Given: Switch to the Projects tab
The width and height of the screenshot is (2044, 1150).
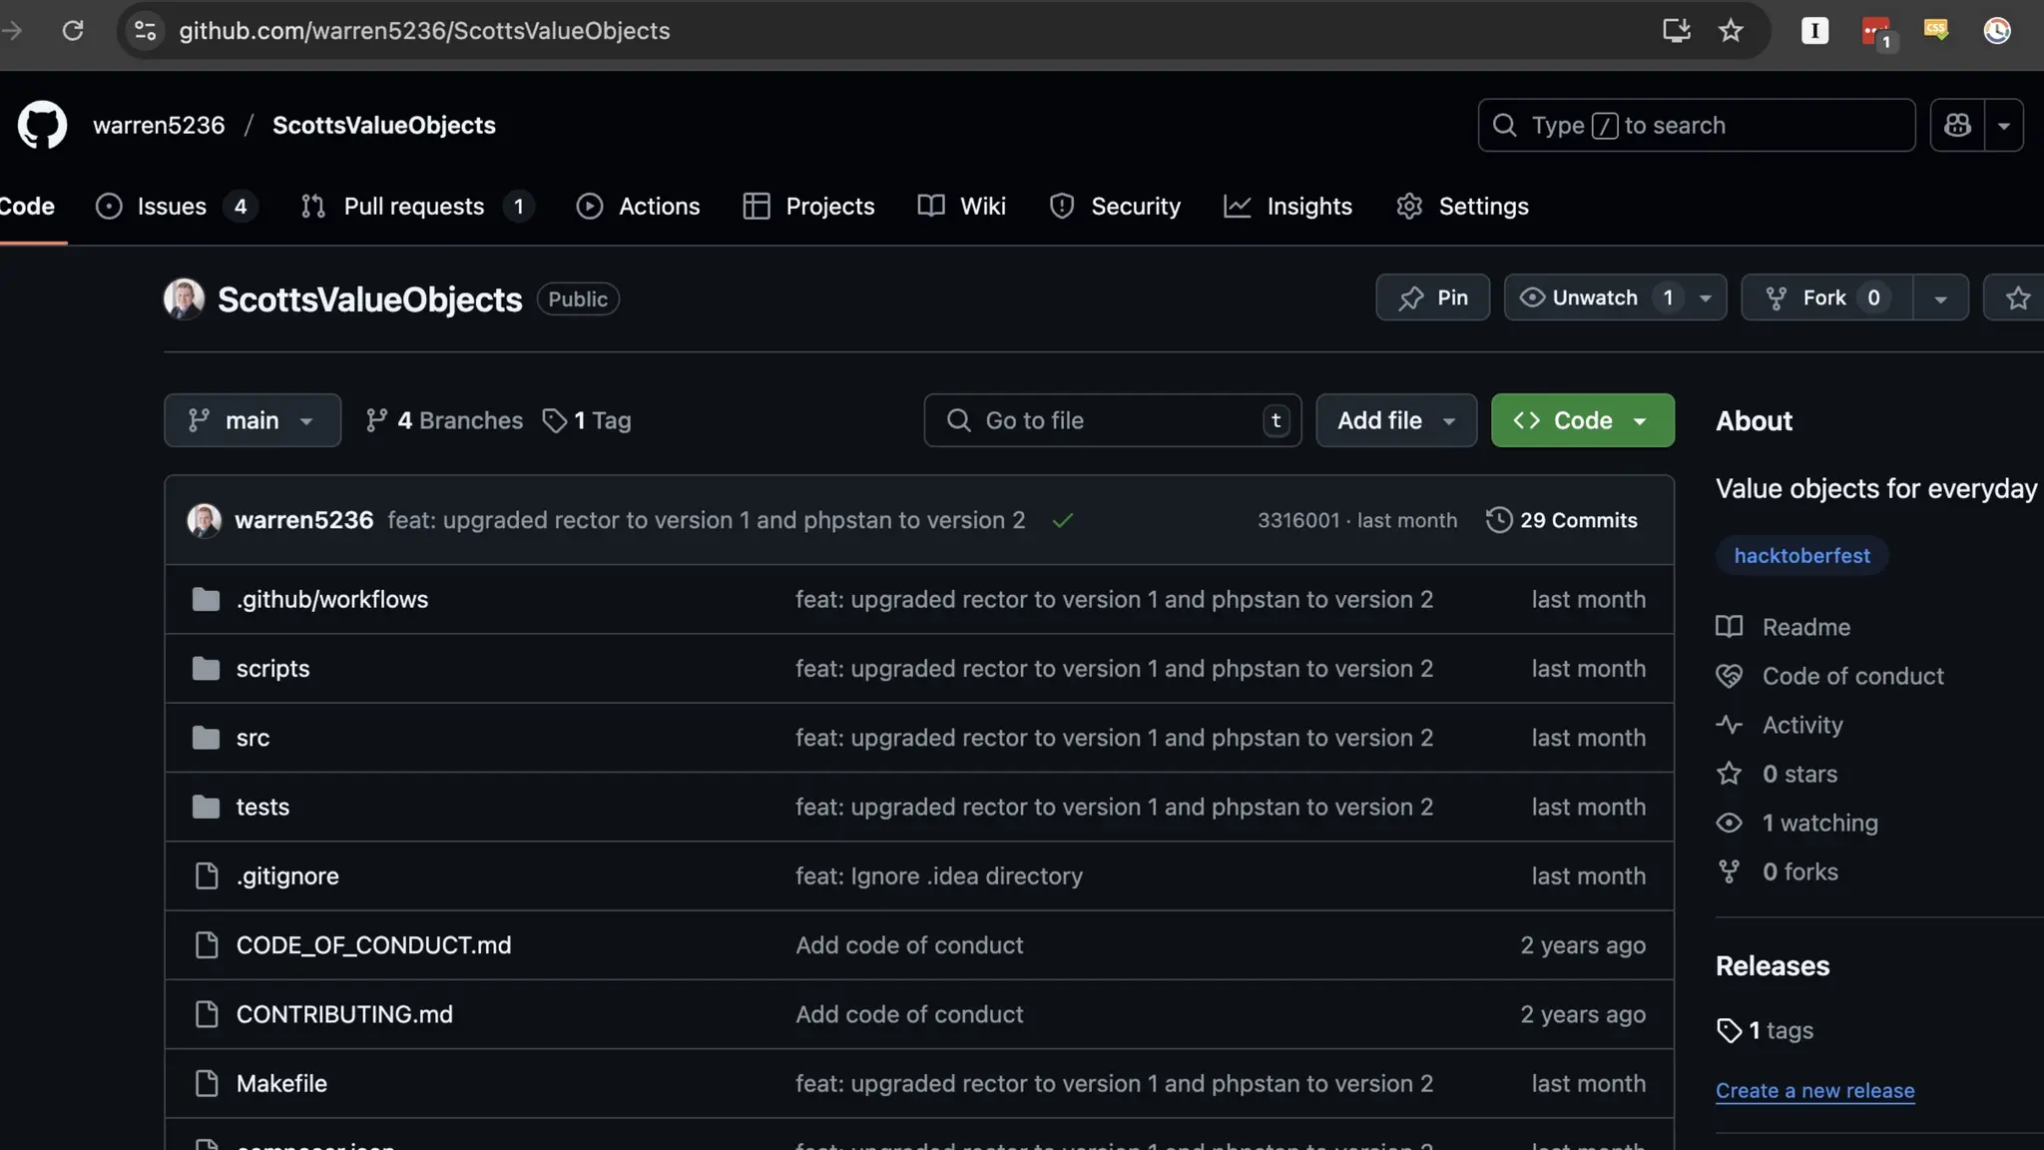Looking at the screenshot, I should tap(809, 206).
